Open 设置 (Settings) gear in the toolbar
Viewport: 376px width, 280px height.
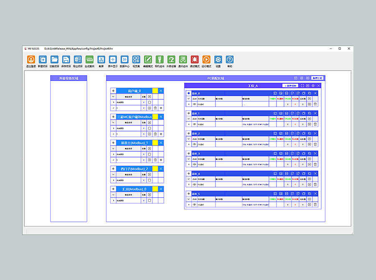pos(218,60)
